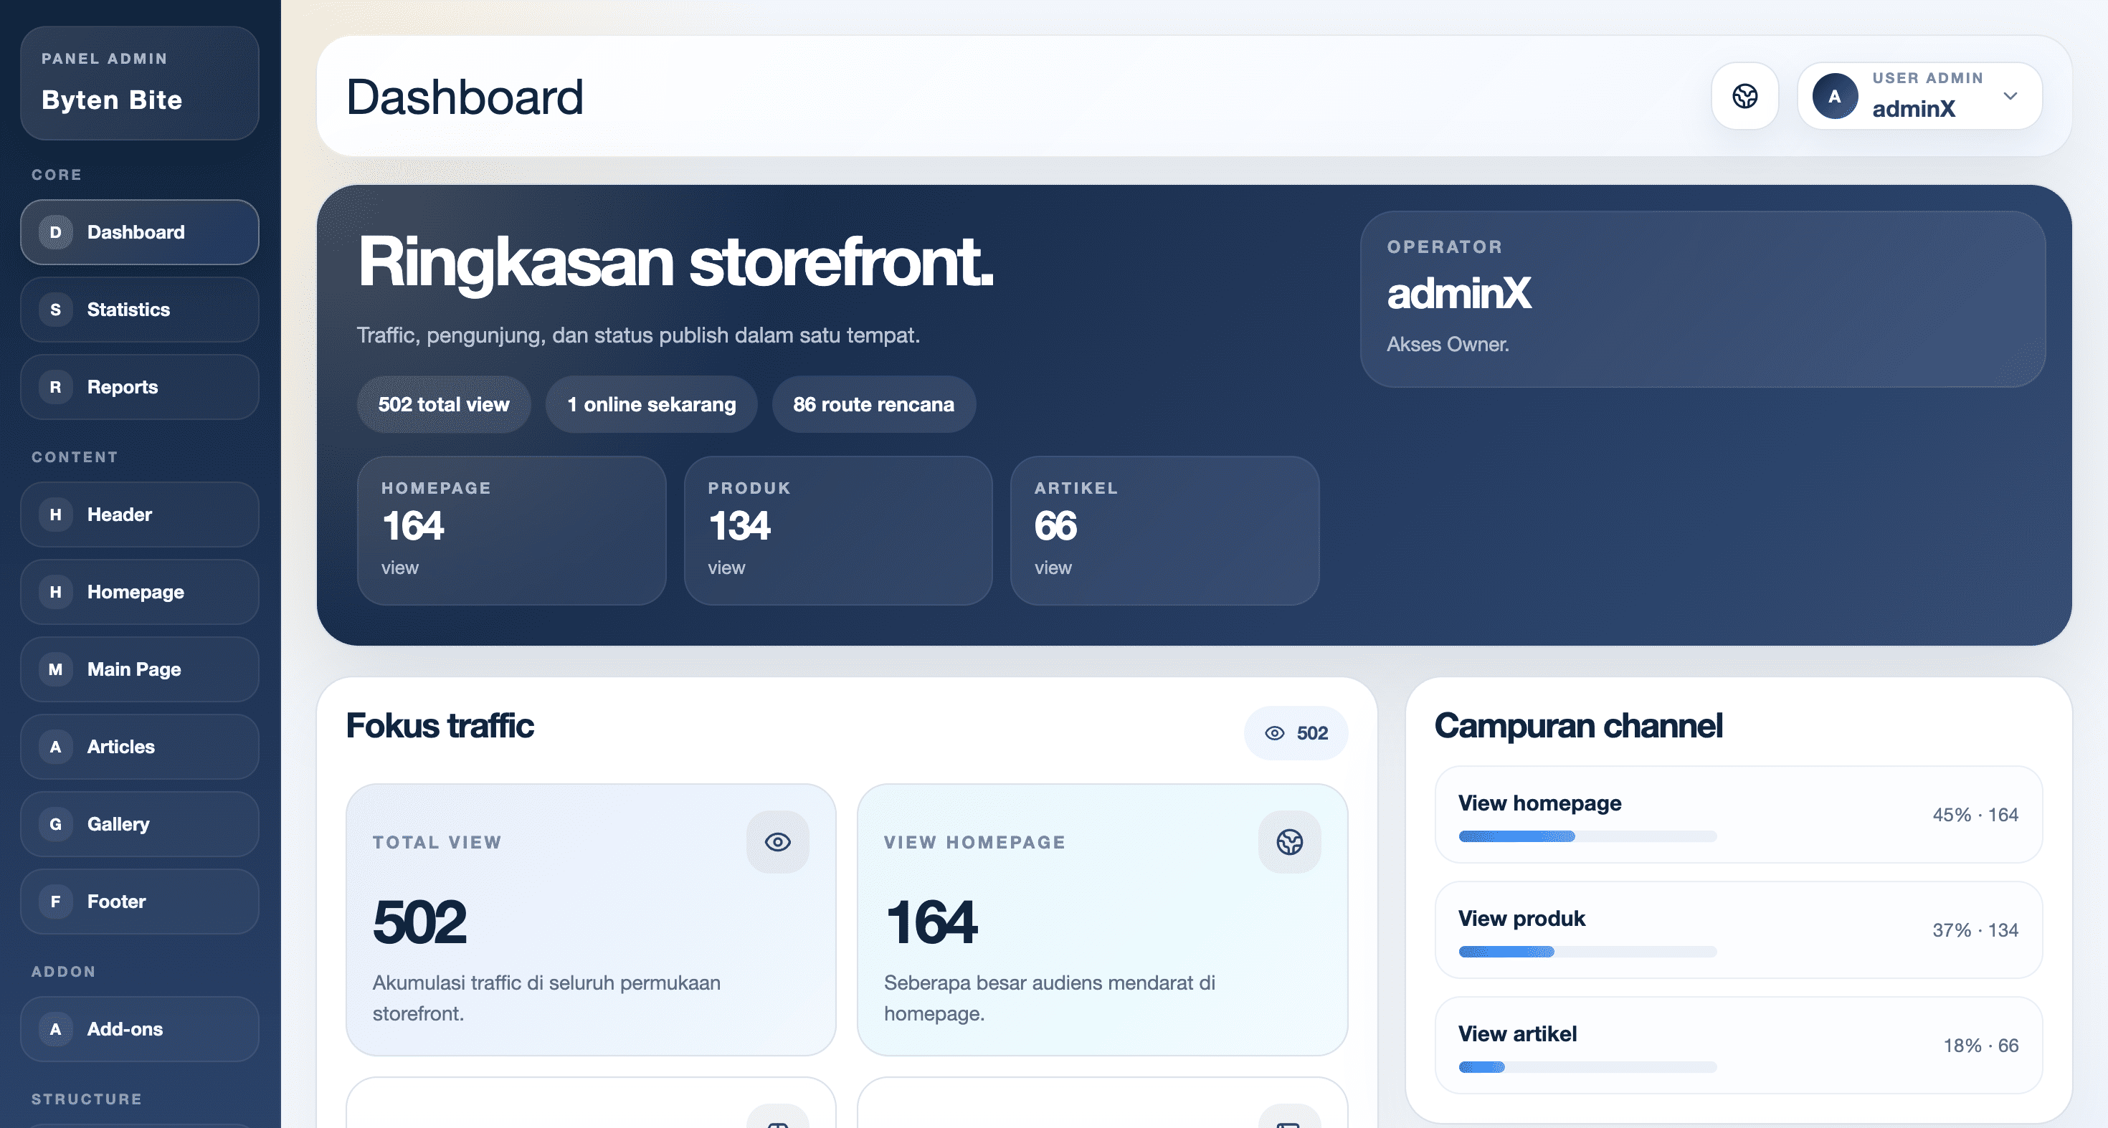Open the Dashboard menu item

pyautogui.click(x=140, y=232)
